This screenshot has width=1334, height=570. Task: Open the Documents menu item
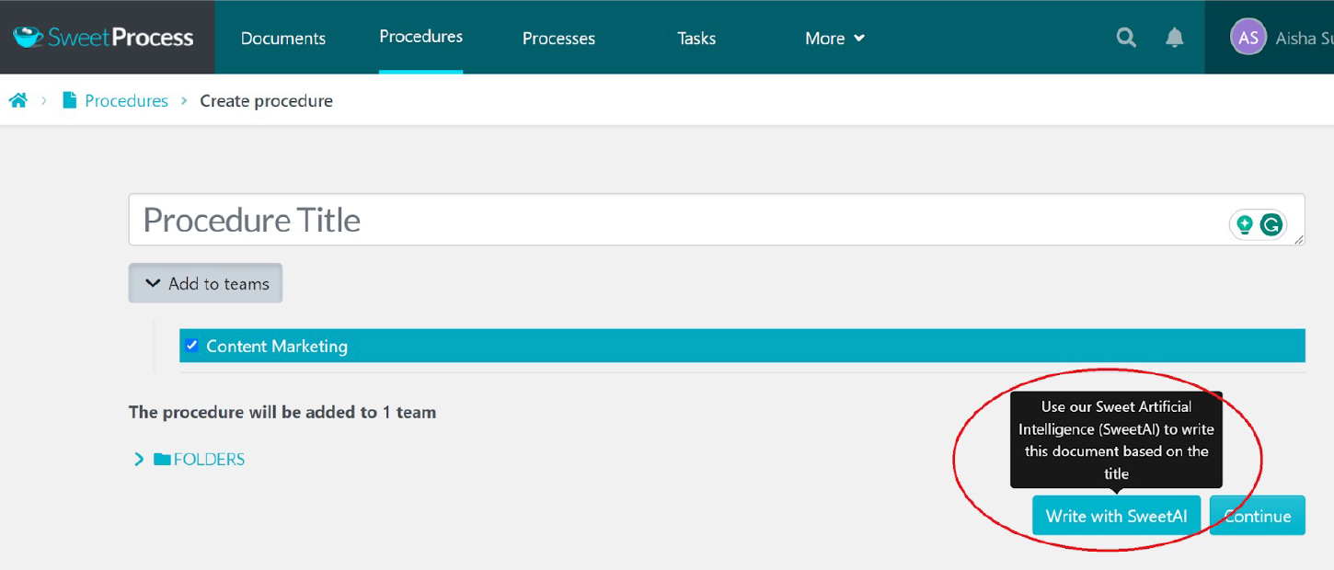click(x=282, y=39)
